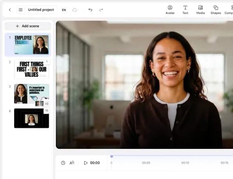Select scene 4 black thumbnail
The image size is (233, 179).
click(x=31, y=118)
